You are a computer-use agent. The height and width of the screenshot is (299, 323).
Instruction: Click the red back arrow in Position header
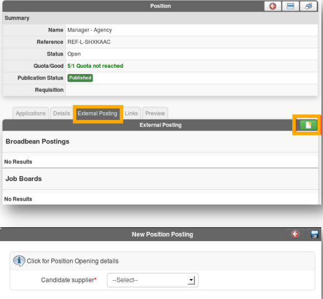point(273,6)
